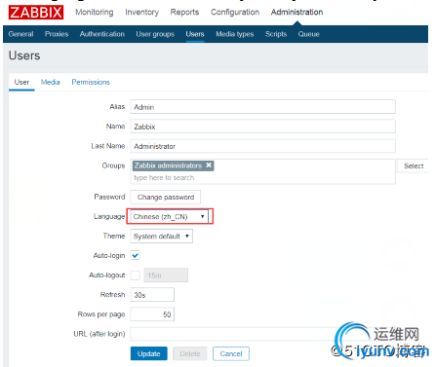435x367 pixels.
Task: Click the Alias input field
Action: pos(262,107)
